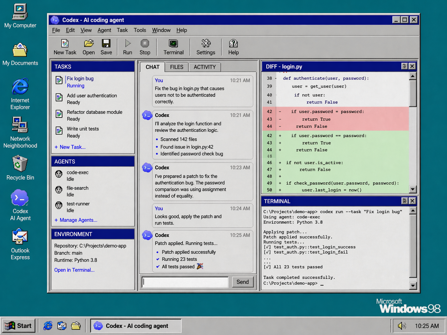The height and width of the screenshot is (335, 447).
Task: Click the New Task toolbar icon
Action: (x=65, y=47)
